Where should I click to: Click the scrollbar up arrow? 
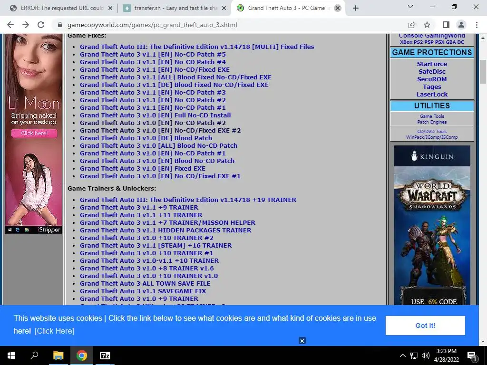coord(483,38)
